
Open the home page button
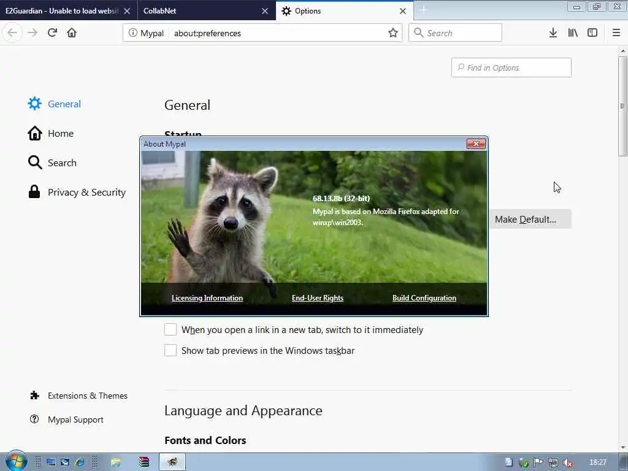(x=72, y=33)
